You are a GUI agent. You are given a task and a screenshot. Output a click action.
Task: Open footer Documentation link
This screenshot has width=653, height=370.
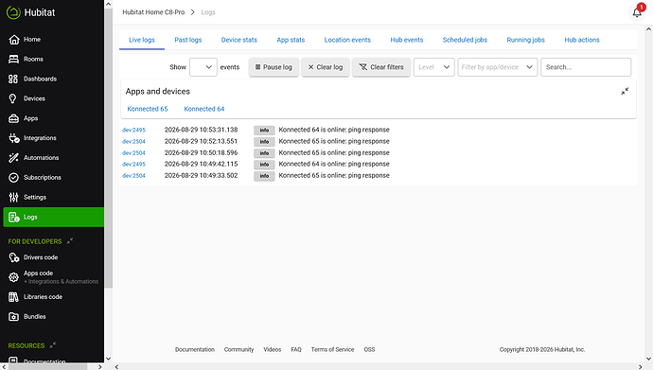195,349
